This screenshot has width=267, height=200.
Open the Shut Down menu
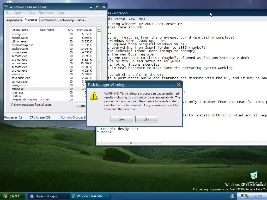(46, 13)
